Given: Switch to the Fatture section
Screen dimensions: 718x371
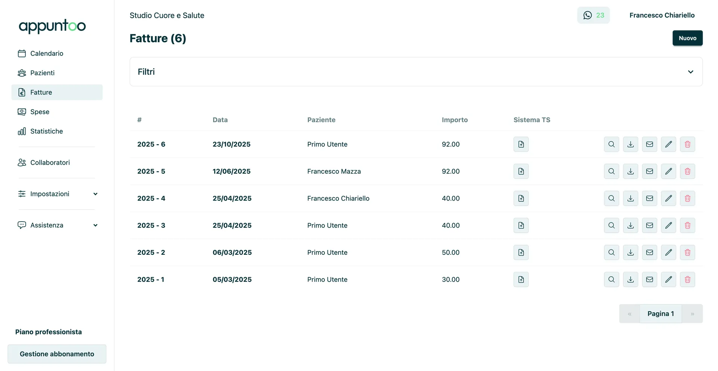Looking at the screenshot, I should pyautogui.click(x=41, y=92).
